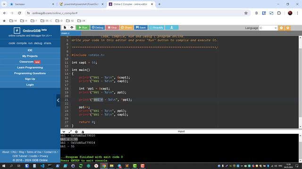Screen dimensions: 302x169
Task: Share the code with the Share button
Action: pyautogui.click(x=126, y=28)
